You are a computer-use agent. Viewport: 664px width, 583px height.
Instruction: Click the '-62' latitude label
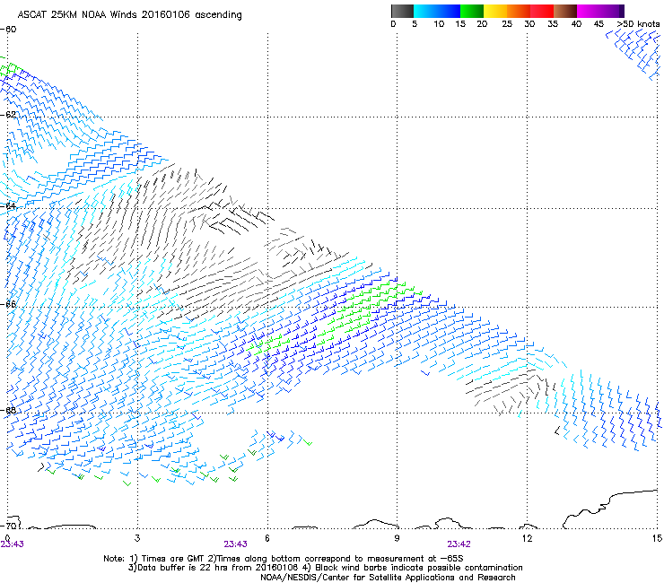coord(8,114)
